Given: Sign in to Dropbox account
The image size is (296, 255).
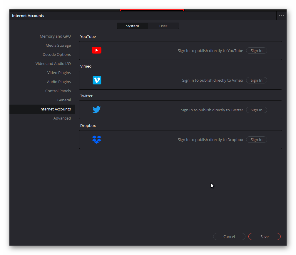Looking at the screenshot, I should pyautogui.click(x=256, y=140).
